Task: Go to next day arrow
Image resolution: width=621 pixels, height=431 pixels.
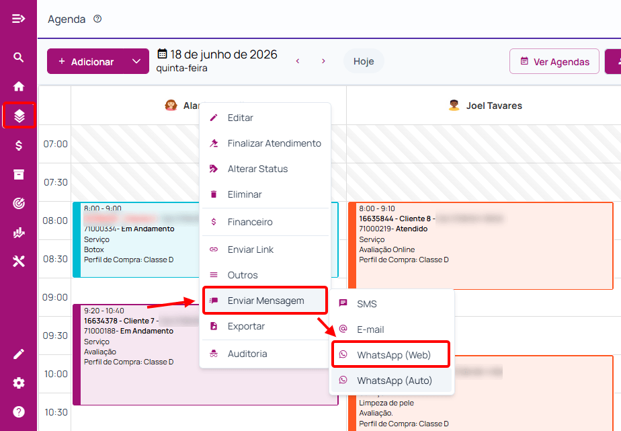Action: point(323,61)
